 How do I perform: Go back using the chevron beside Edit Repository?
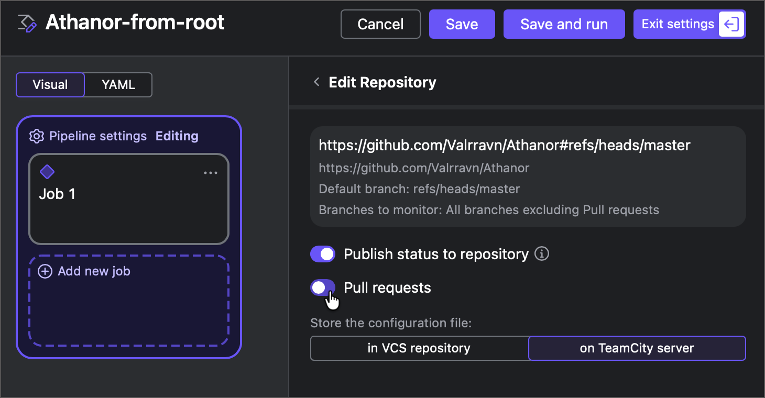point(316,82)
